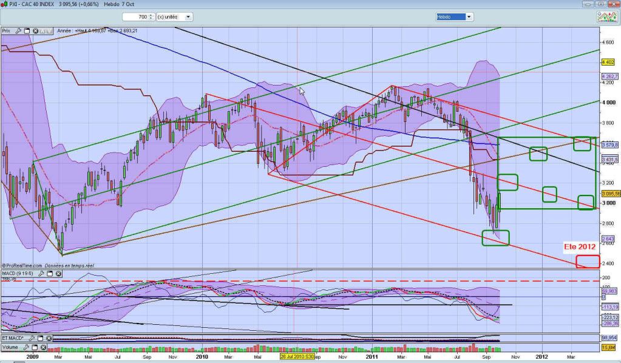621x363 pixels.
Task: Open ET MACD settings wrench
Action: (30, 338)
